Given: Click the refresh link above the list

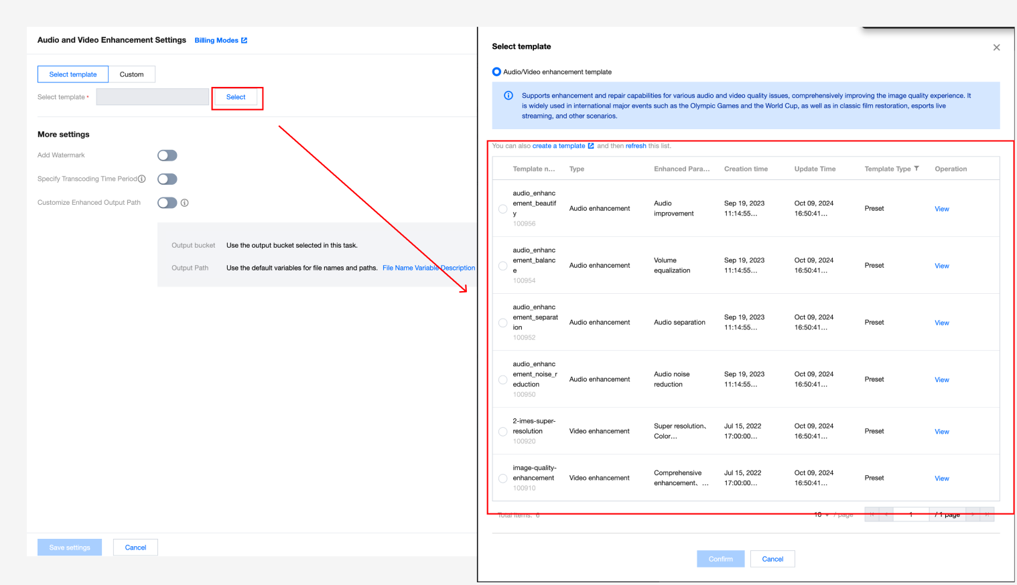Looking at the screenshot, I should (636, 146).
